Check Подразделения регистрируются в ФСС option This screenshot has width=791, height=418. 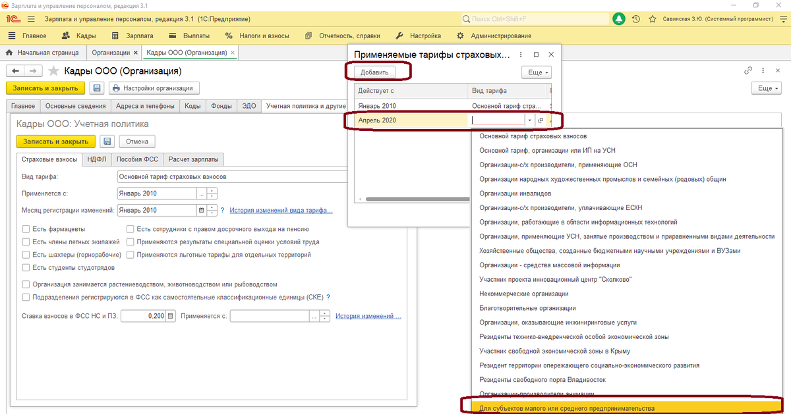tap(26, 297)
